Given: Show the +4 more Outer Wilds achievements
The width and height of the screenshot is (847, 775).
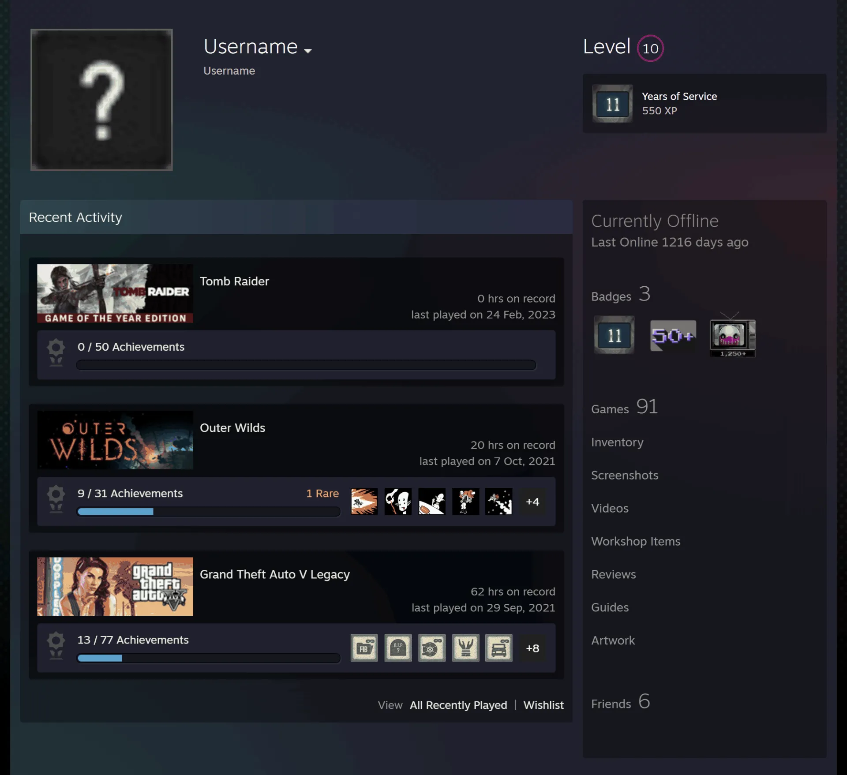Looking at the screenshot, I should point(532,502).
